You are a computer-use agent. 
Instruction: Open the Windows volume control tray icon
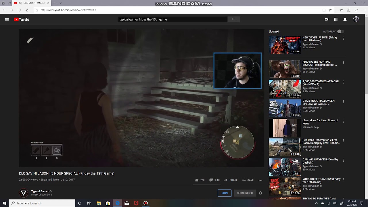pos(335,203)
